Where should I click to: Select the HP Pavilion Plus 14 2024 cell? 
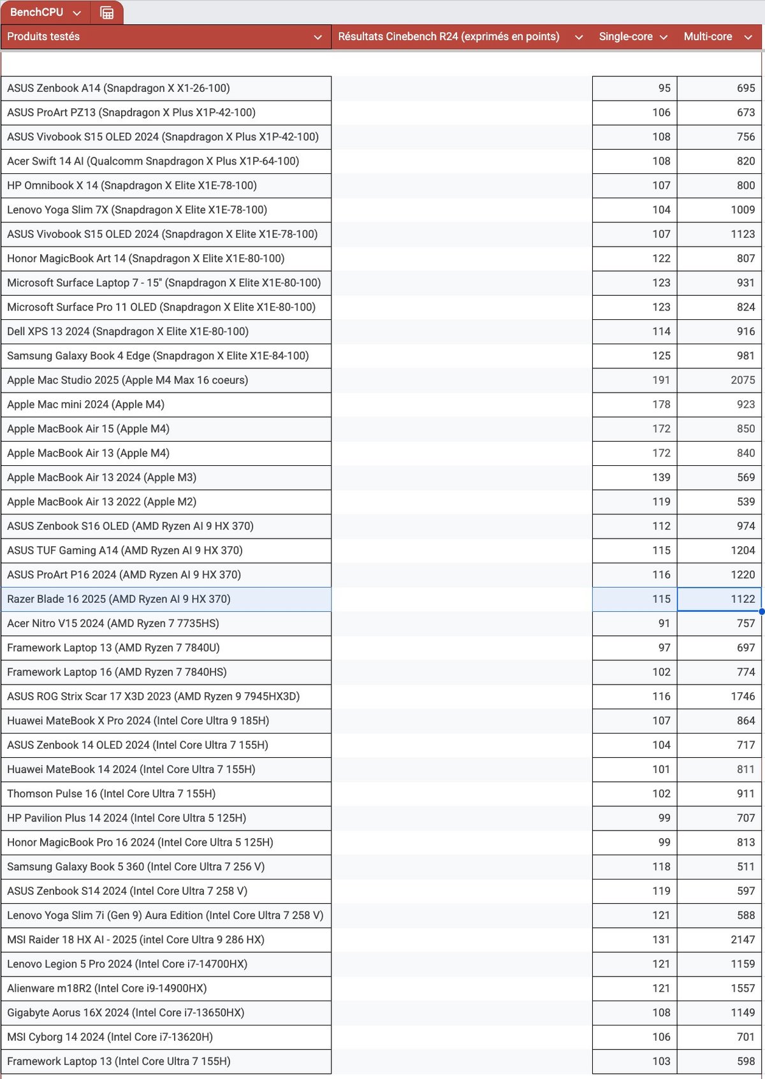point(166,818)
